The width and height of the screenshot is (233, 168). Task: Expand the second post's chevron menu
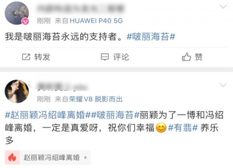pos(223,85)
